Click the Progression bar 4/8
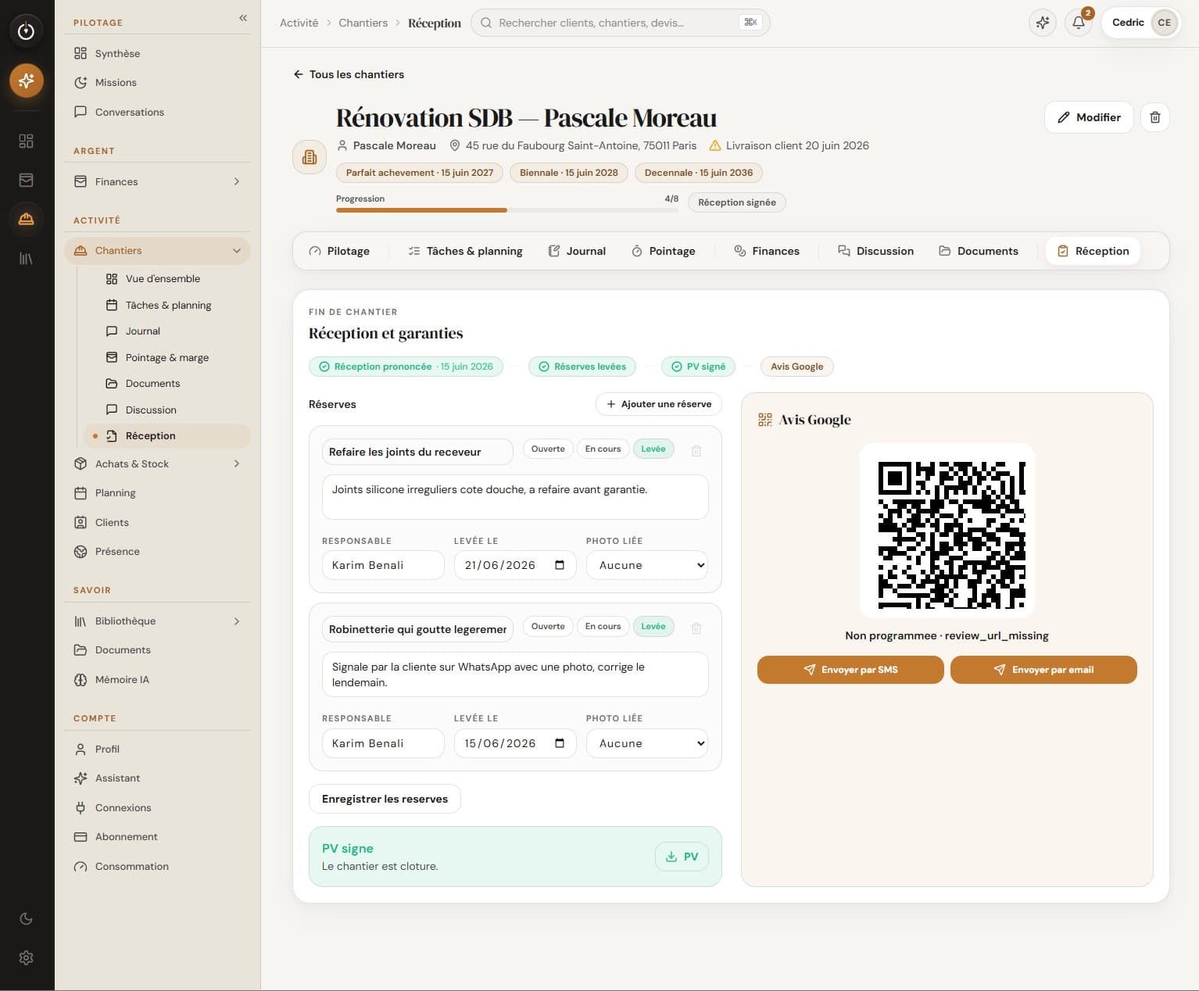 [507, 209]
